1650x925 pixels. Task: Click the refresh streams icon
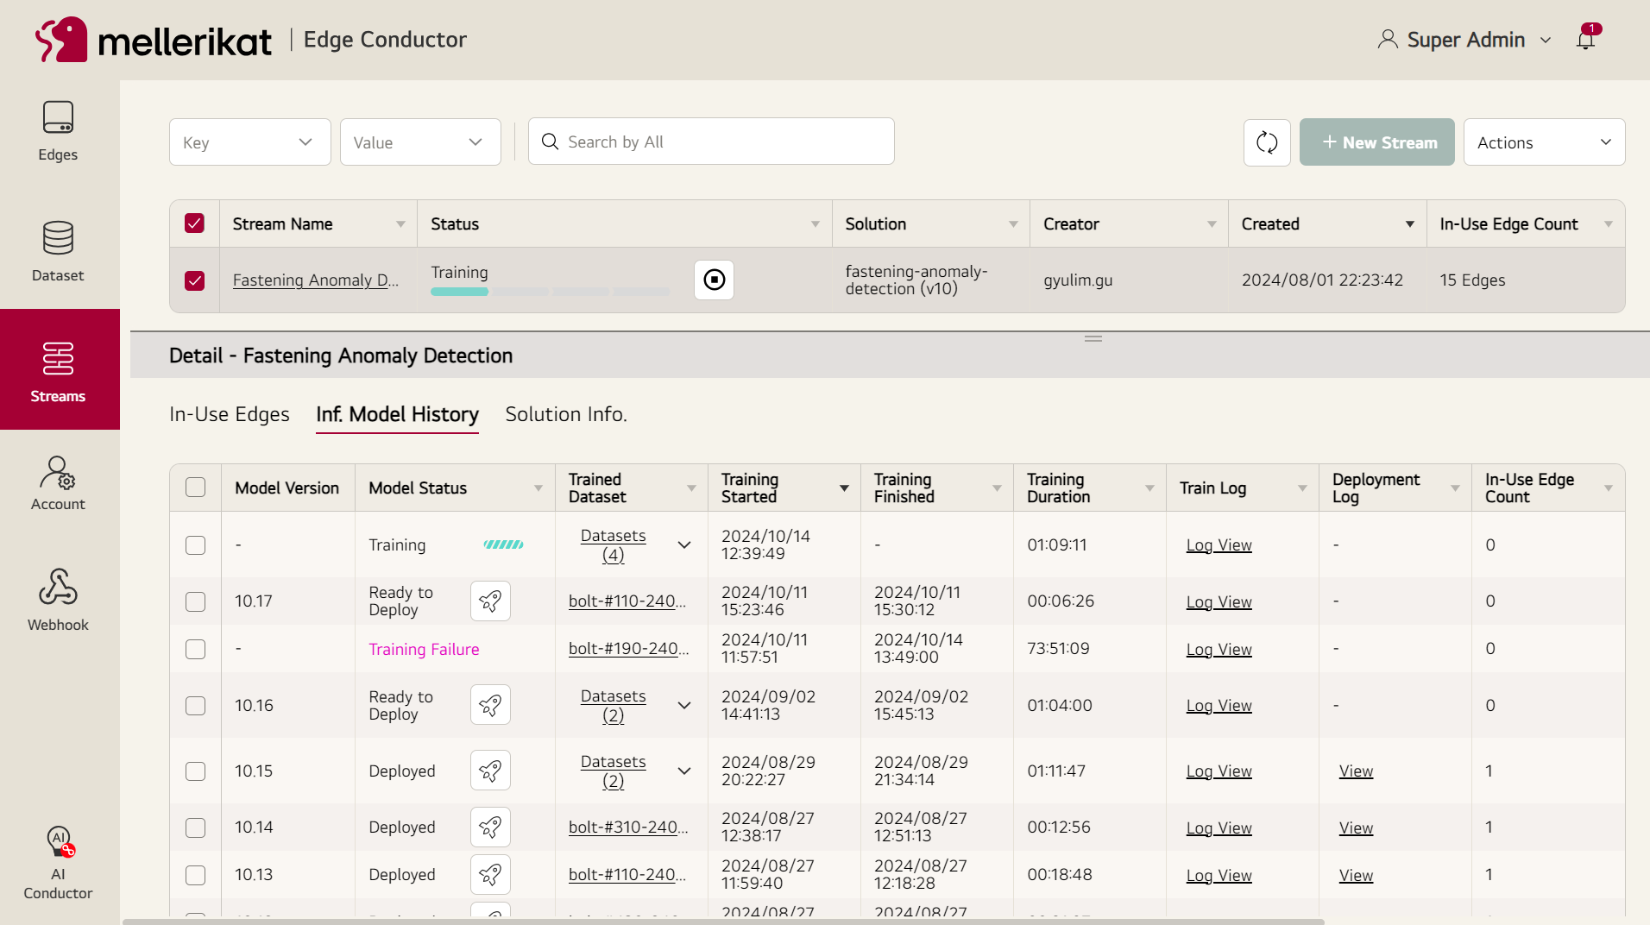[1267, 142]
